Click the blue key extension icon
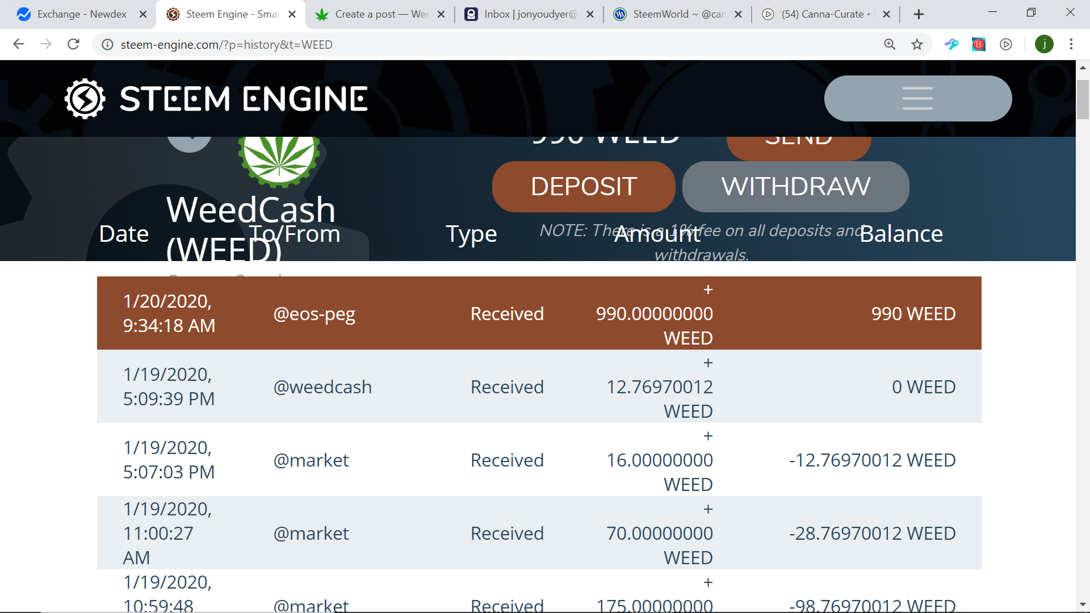Screen dimensions: 1090x613 coord(951,44)
